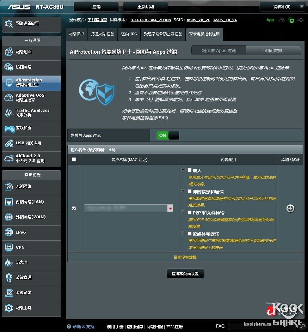Click the 重新启动 reboot button
This screenshot has width=308, height=332.
(146, 7)
